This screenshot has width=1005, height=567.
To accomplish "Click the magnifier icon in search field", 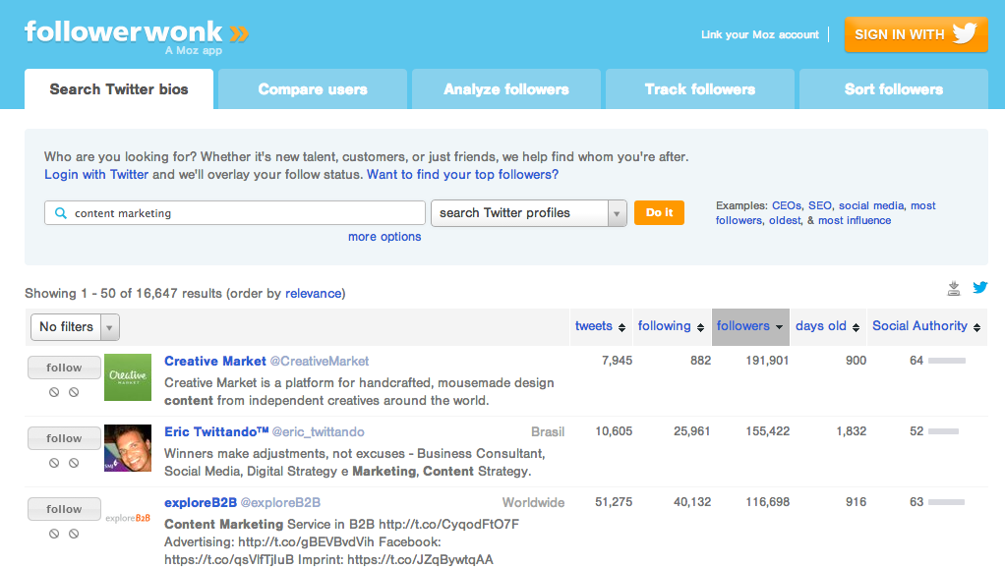I will [60, 213].
